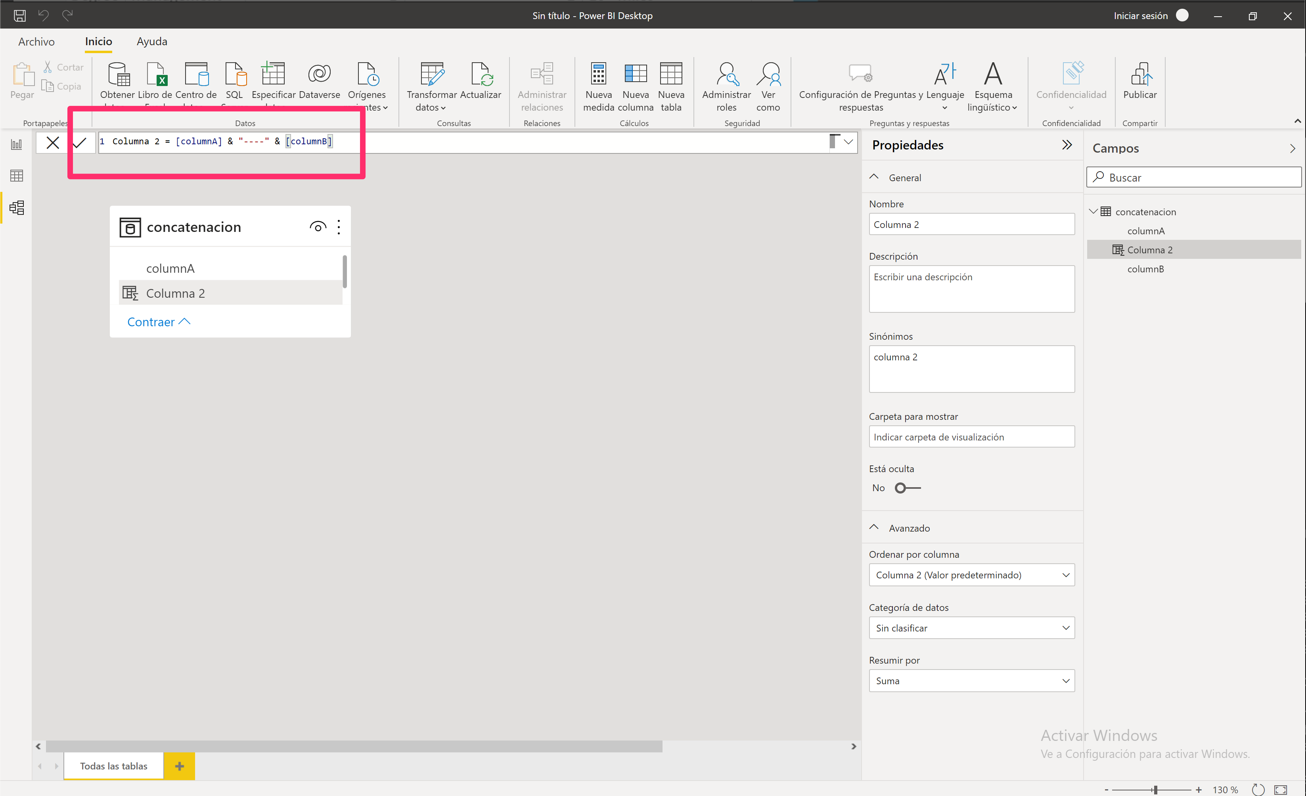1306x796 pixels.
Task: Select Inicio ribbon tab
Action: pyautogui.click(x=99, y=41)
